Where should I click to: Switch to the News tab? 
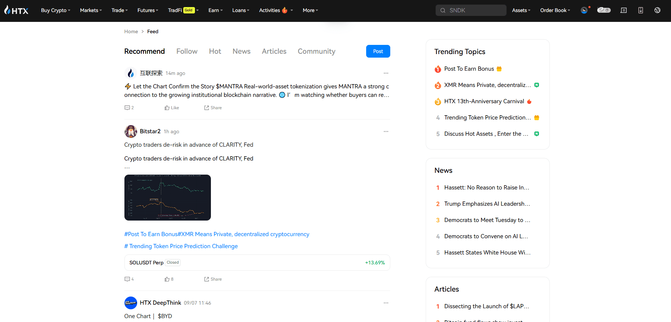tap(241, 51)
